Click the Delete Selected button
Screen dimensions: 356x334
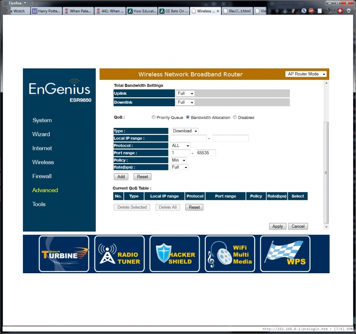(132, 207)
